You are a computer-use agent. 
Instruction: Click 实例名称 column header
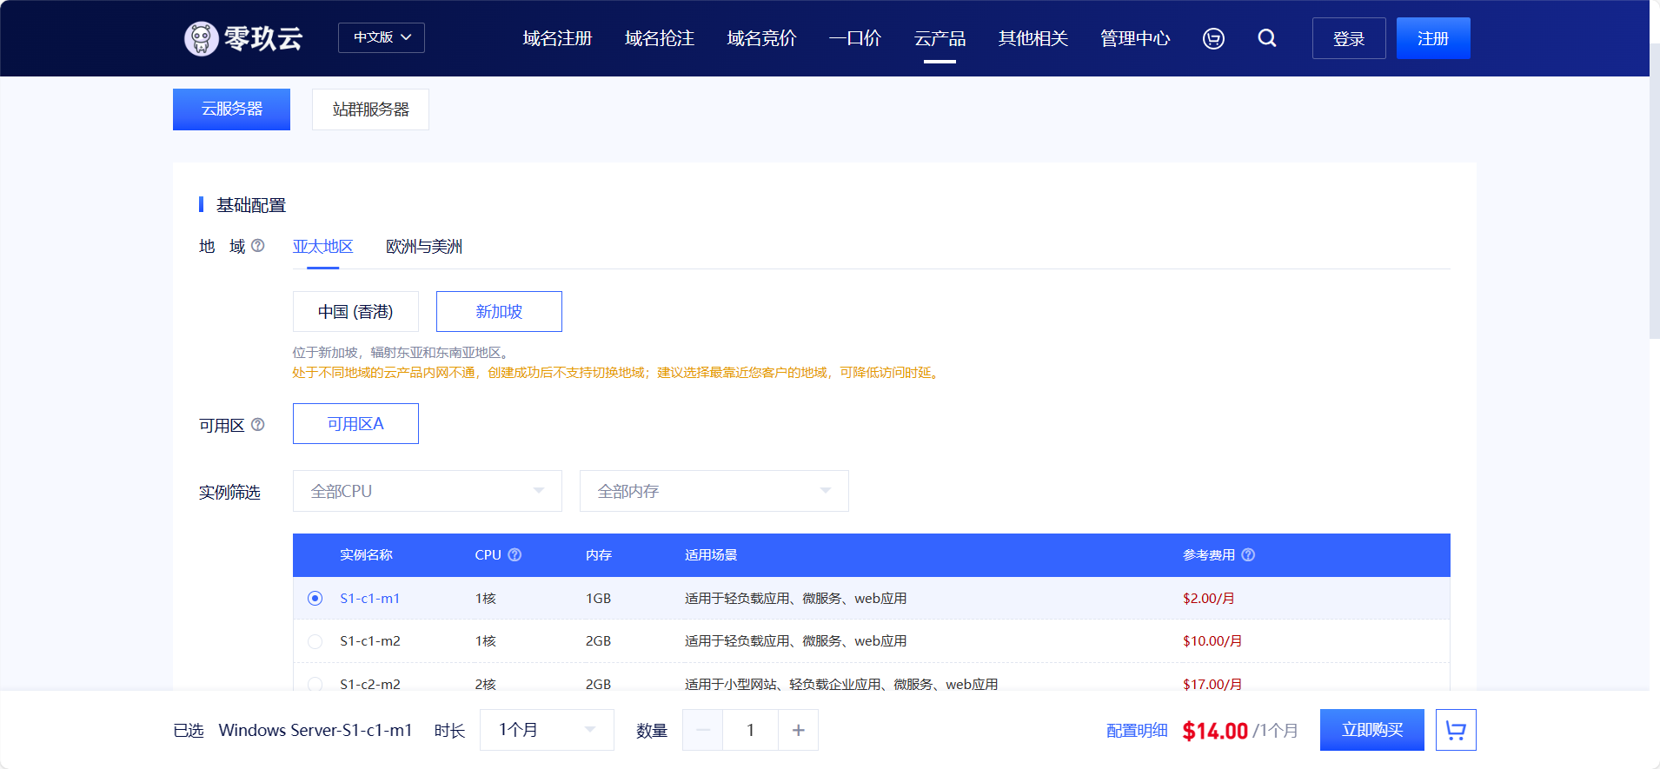pos(366,555)
